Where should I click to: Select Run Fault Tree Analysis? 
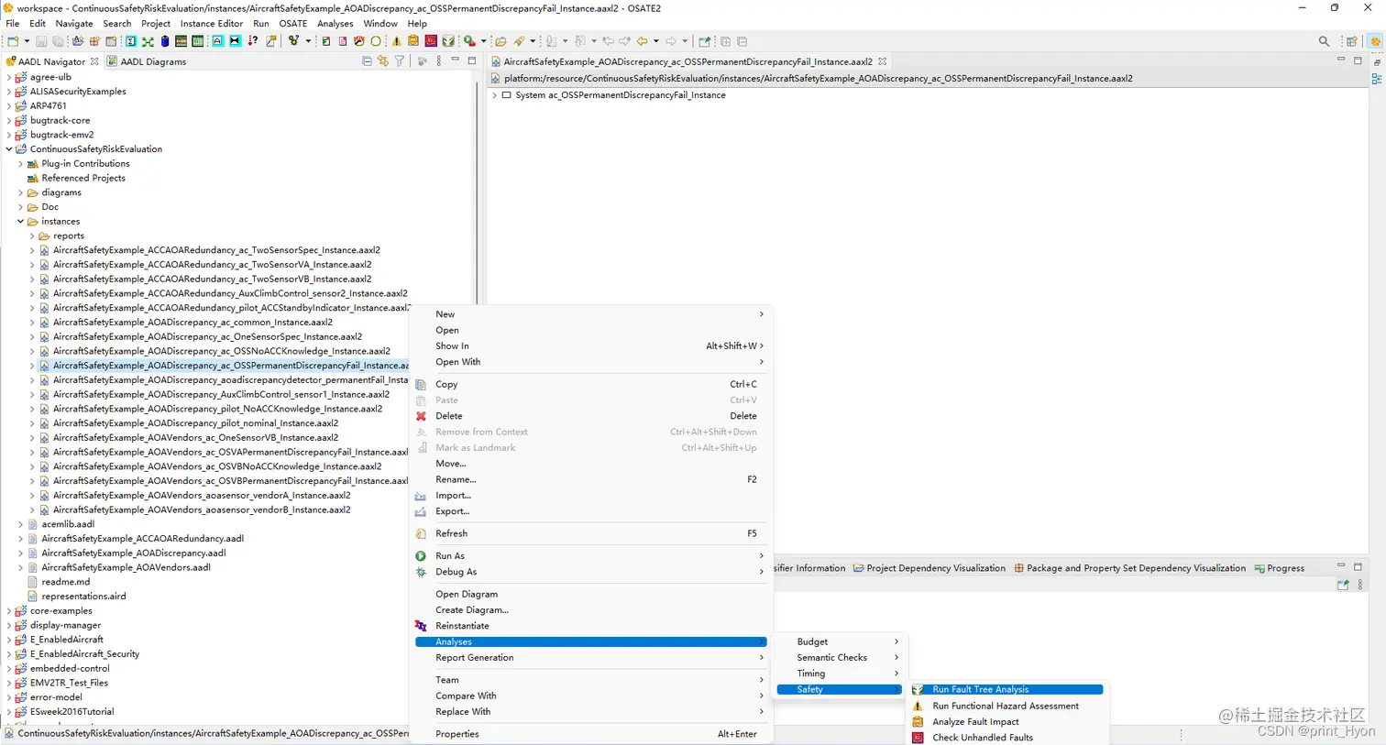pos(1007,690)
